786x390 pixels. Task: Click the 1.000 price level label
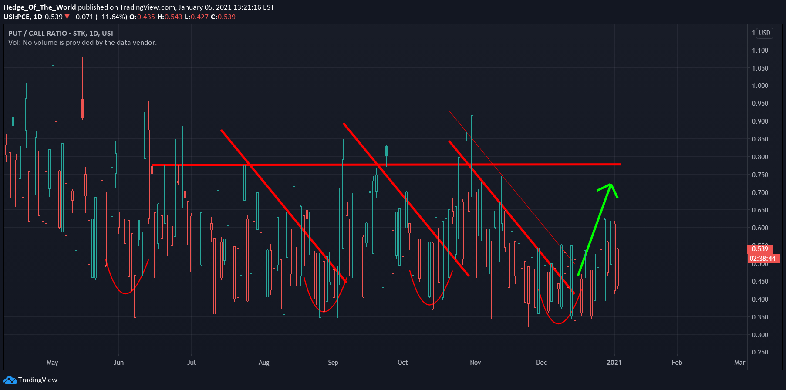pos(760,86)
